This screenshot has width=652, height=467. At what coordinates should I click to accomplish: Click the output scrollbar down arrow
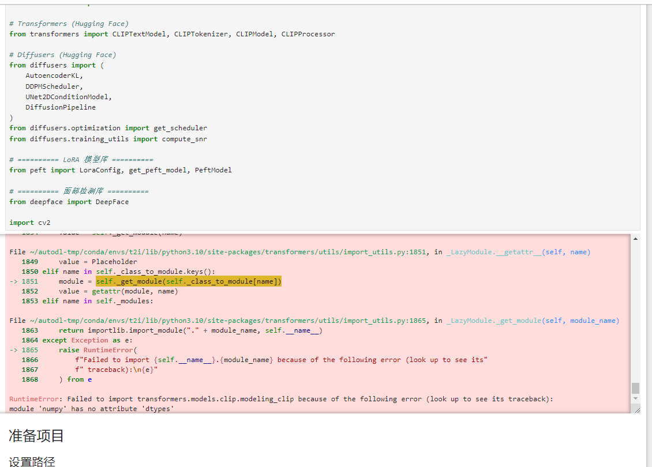coord(635,398)
